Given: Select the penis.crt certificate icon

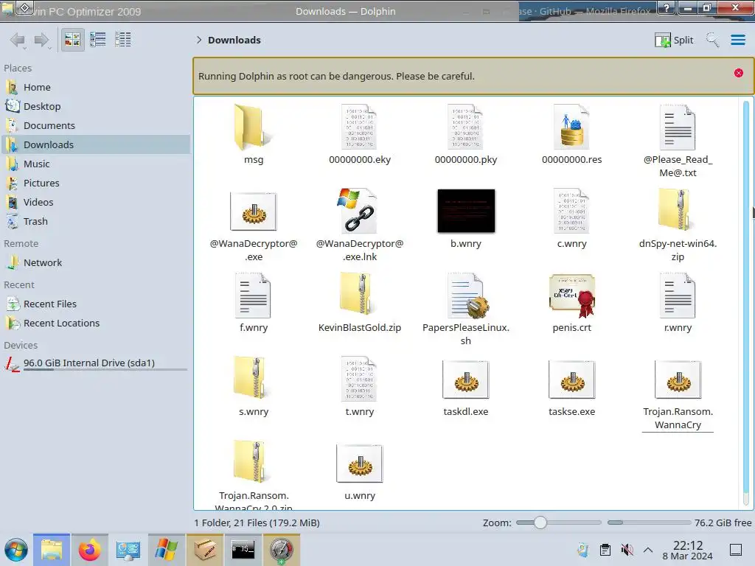Looking at the screenshot, I should click(x=572, y=296).
